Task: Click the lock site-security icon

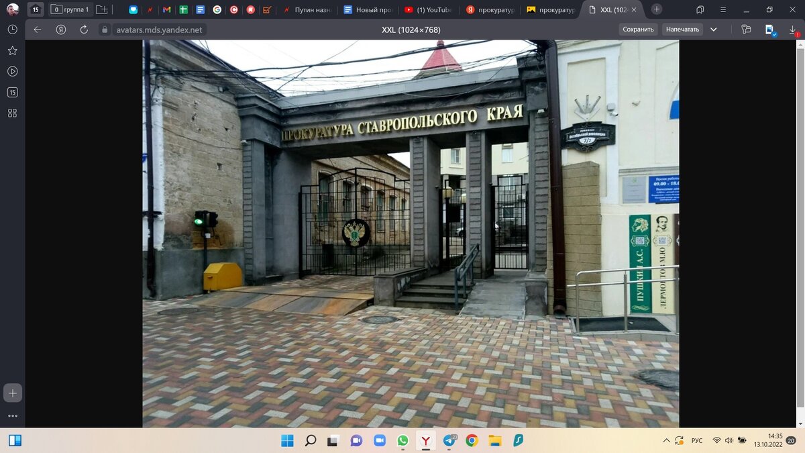Action: (x=104, y=30)
